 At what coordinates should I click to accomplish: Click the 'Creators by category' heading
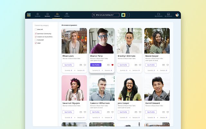tap(42, 25)
